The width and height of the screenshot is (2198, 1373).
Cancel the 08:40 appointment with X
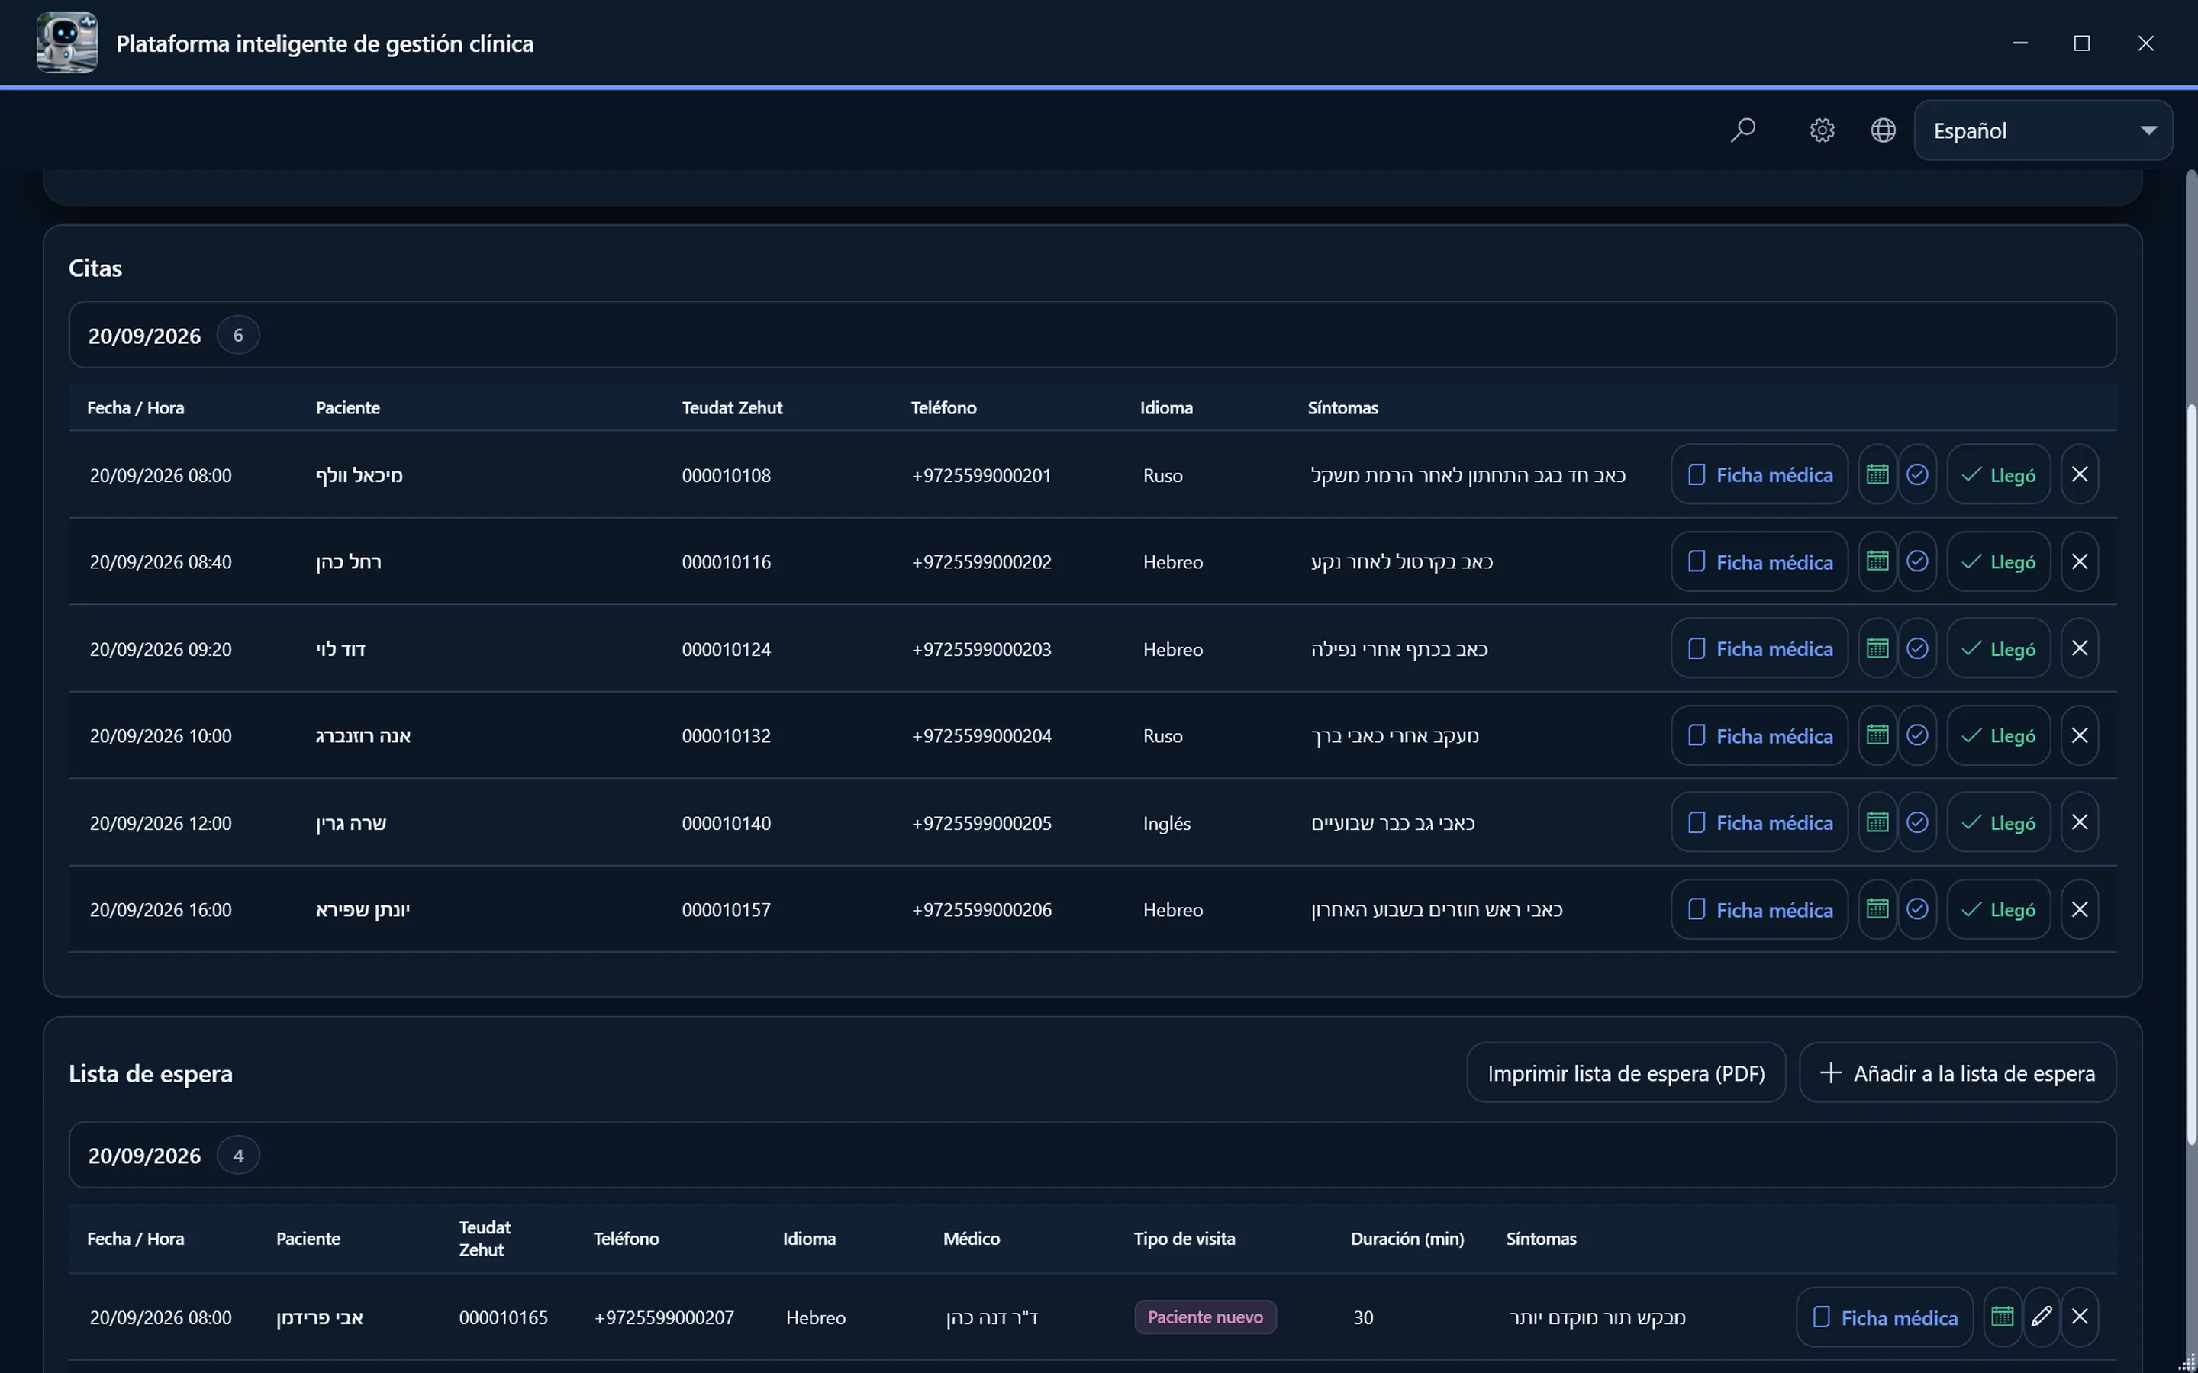click(2079, 561)
